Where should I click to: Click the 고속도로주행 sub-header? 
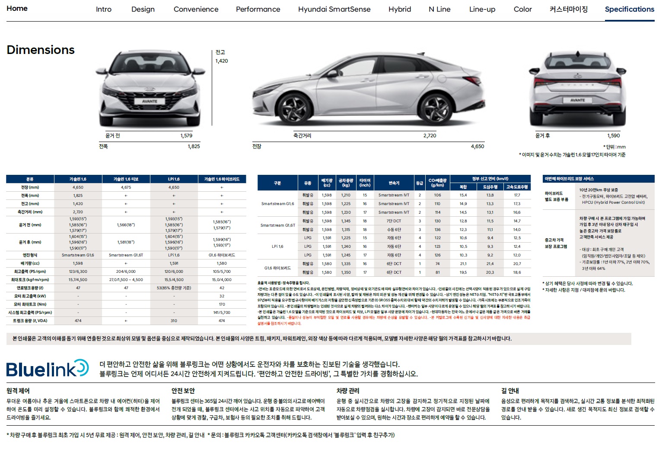[517, 187]
